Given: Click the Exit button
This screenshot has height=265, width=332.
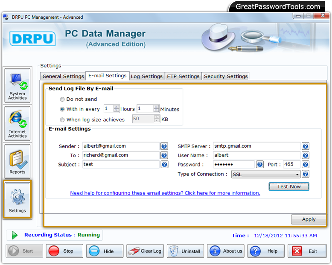Looking at the screenshot, I should coord(307,251).
